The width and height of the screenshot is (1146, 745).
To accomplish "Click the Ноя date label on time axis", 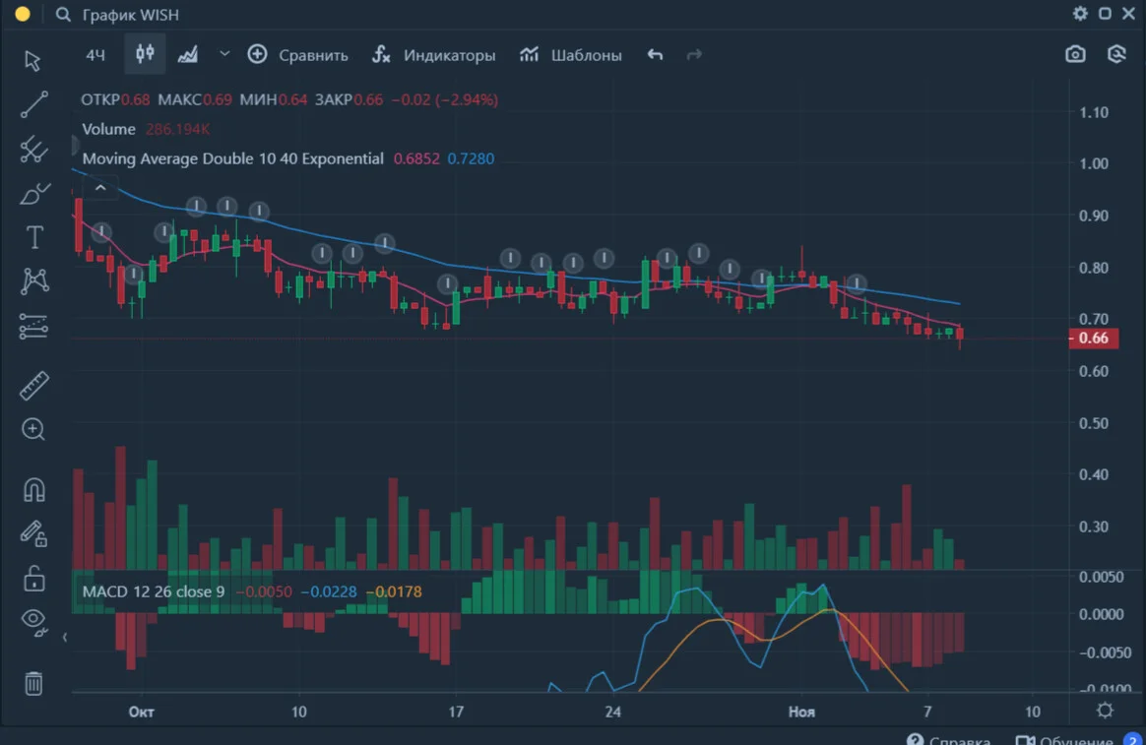I will click(x=801, y=712).
